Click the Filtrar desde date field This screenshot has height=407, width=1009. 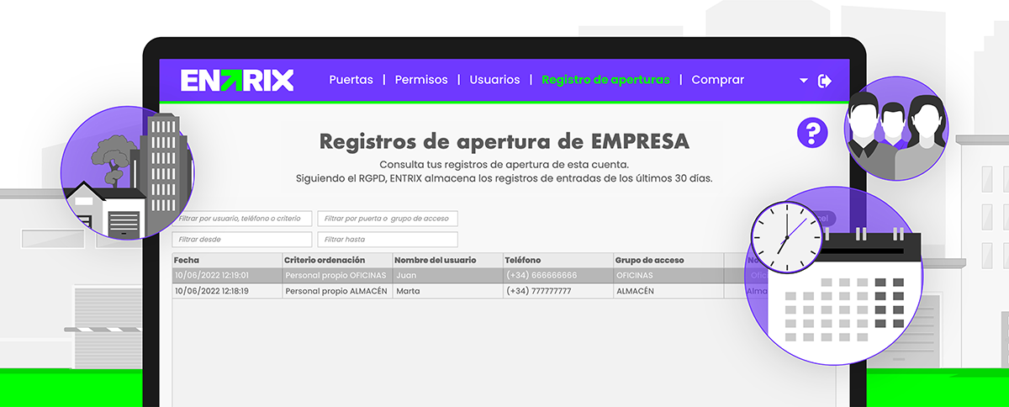[242, 240]
